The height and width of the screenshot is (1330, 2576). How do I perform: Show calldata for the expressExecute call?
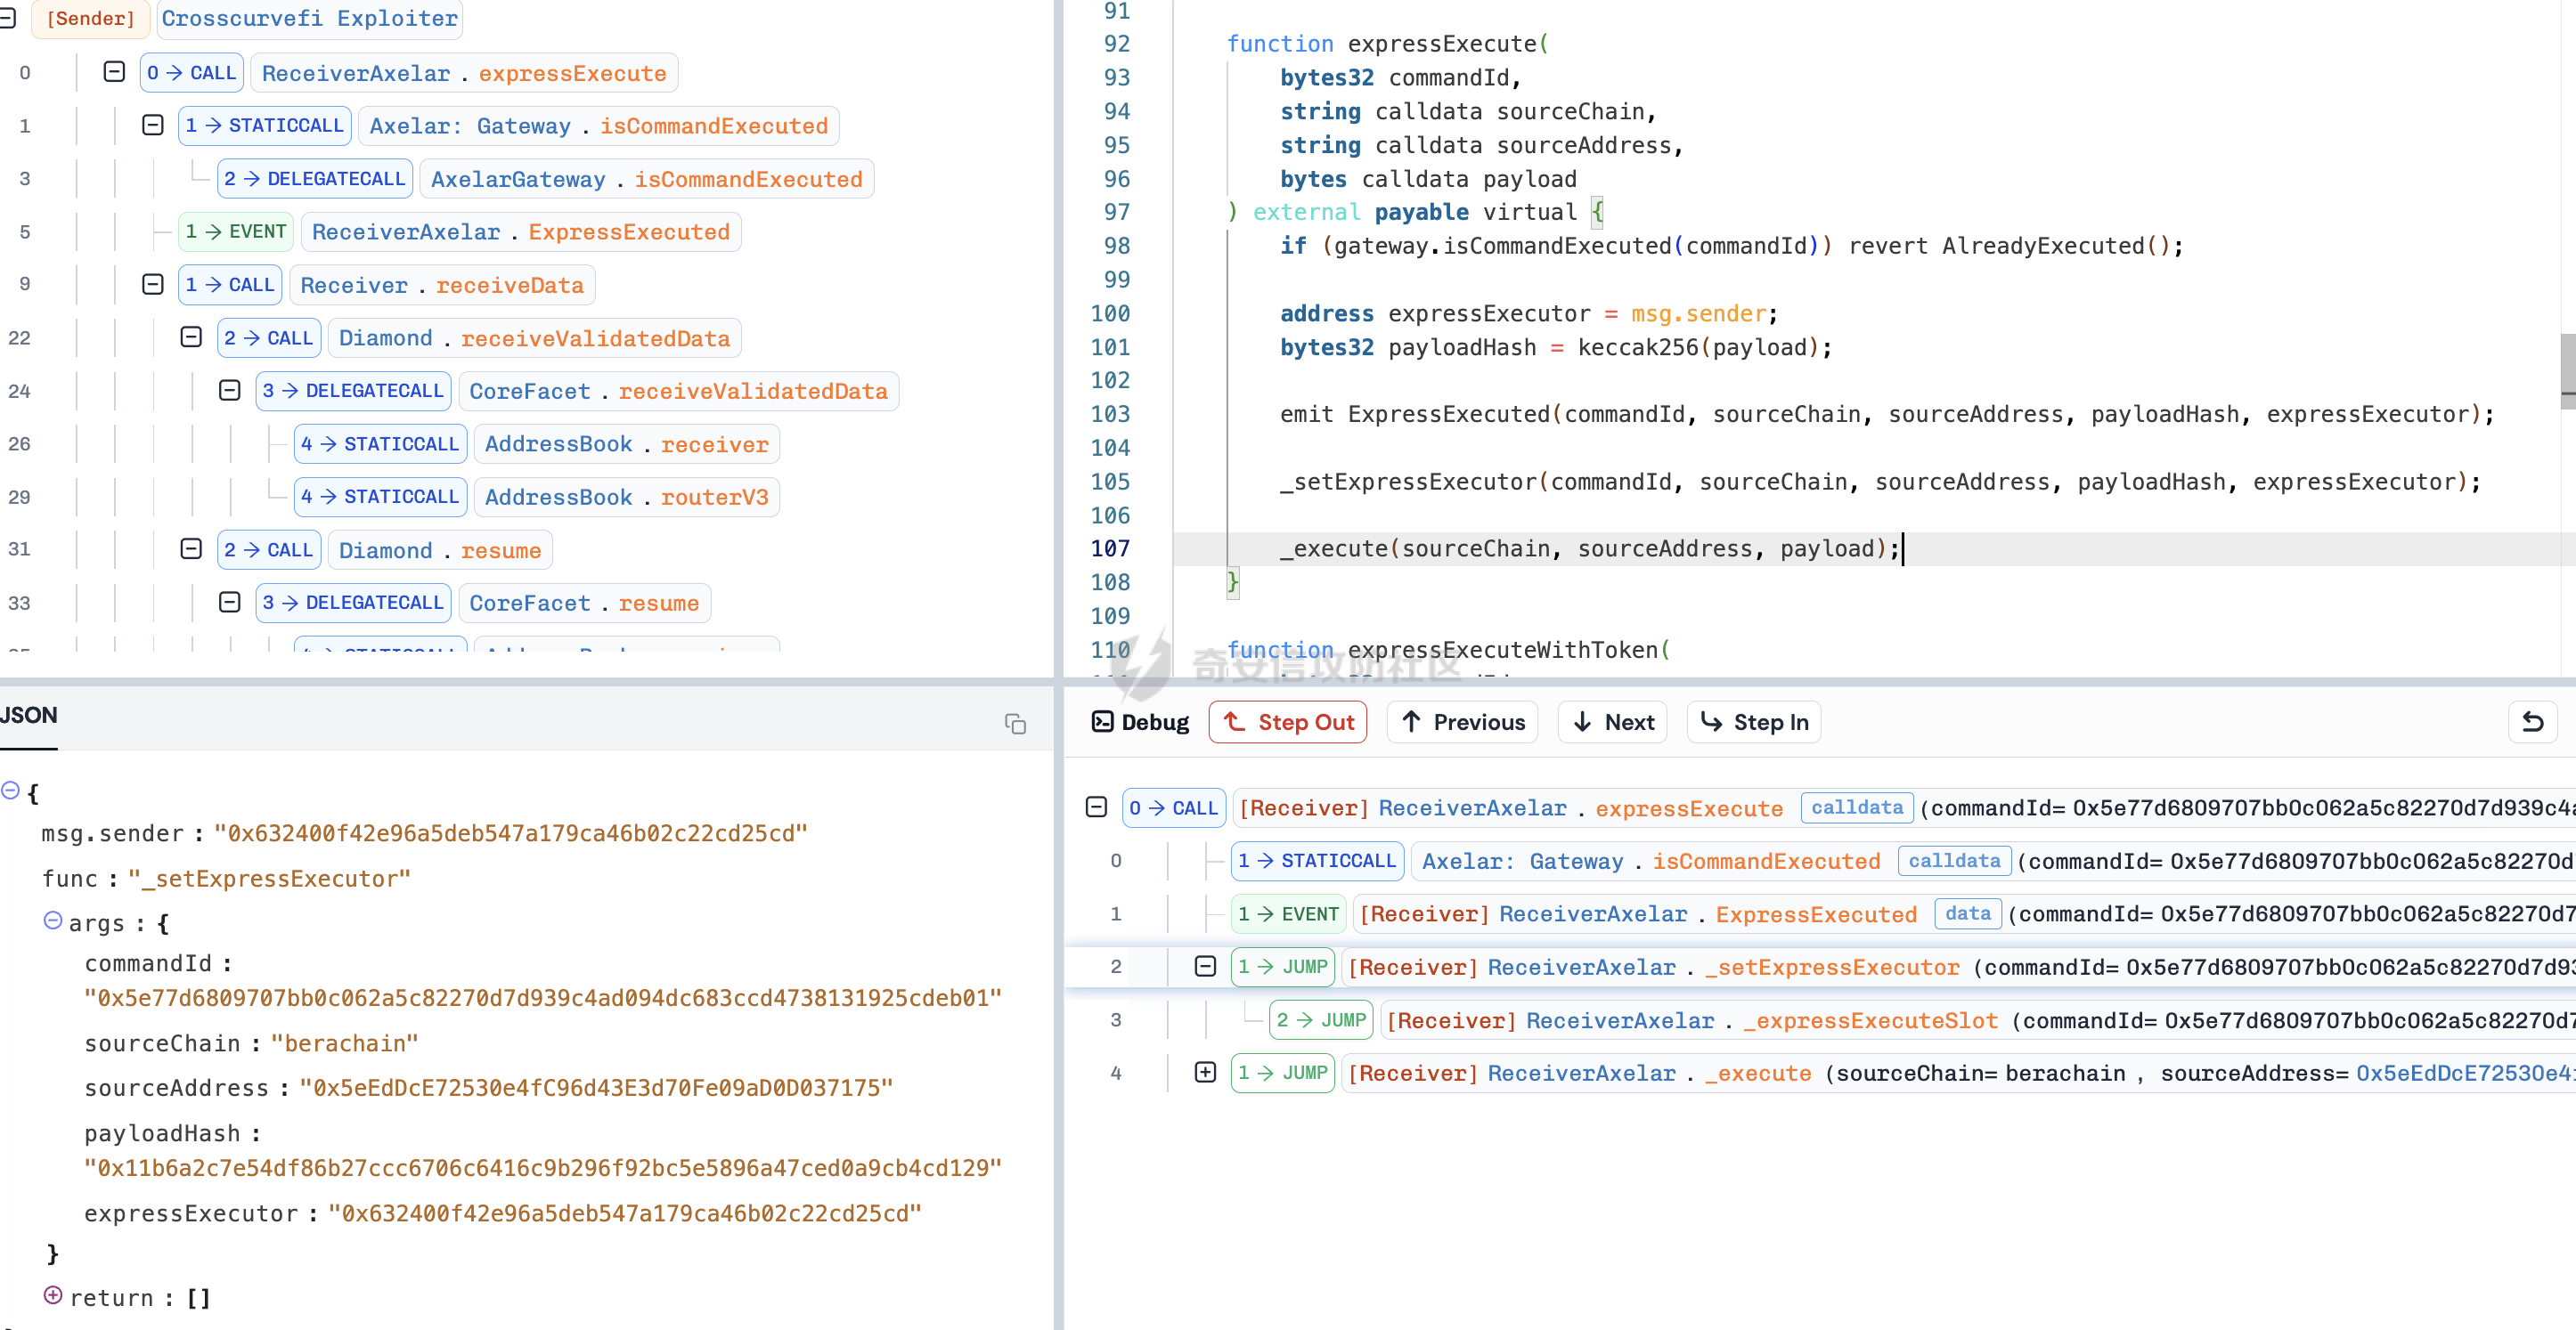coord(1856,807)
